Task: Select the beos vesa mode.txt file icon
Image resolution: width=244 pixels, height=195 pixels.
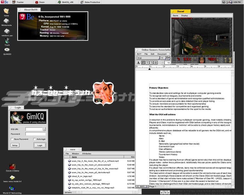Action: click(x=12, y=177)
